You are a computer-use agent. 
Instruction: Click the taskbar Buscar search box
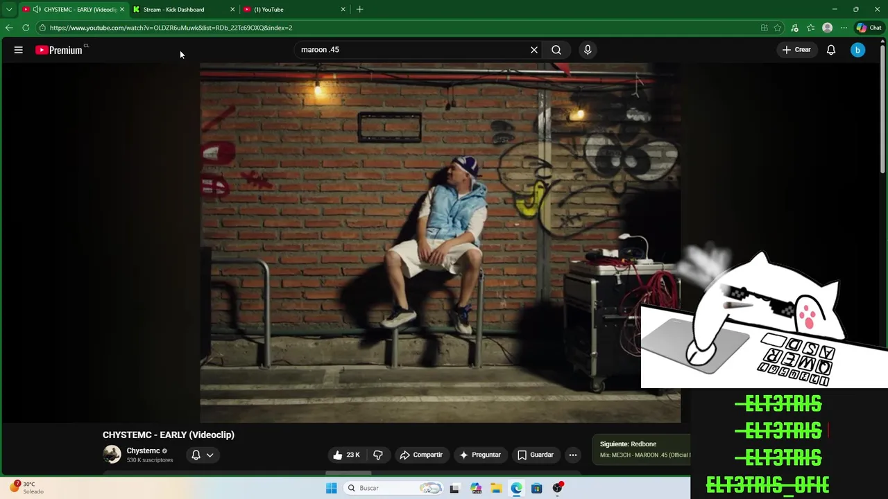click(393, 488)
